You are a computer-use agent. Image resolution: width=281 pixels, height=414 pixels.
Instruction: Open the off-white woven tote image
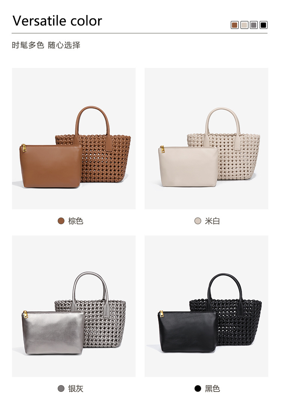(x=206, y=139)
